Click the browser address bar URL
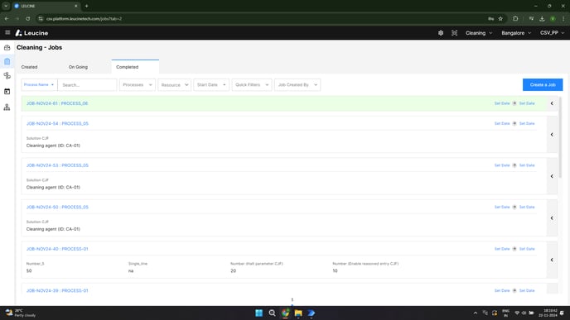Image resolution: width=570 pixels, height=320 pixels. click(84, 18)
